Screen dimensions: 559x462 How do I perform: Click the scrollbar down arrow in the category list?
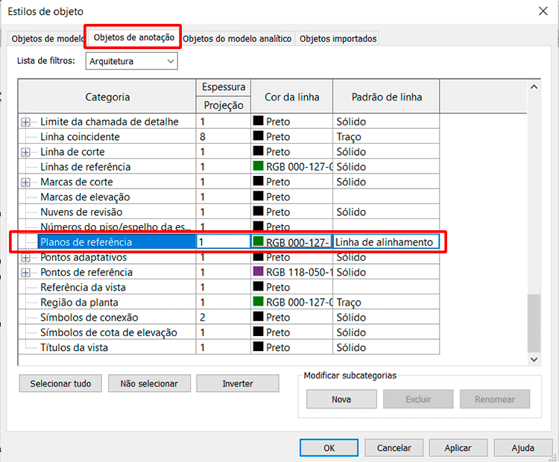534,359
